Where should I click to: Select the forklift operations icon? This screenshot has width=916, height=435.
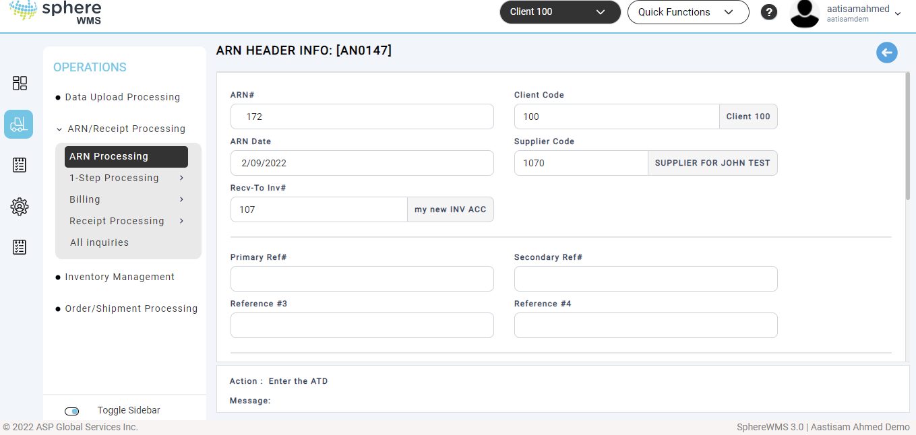[x=19, y=125]
